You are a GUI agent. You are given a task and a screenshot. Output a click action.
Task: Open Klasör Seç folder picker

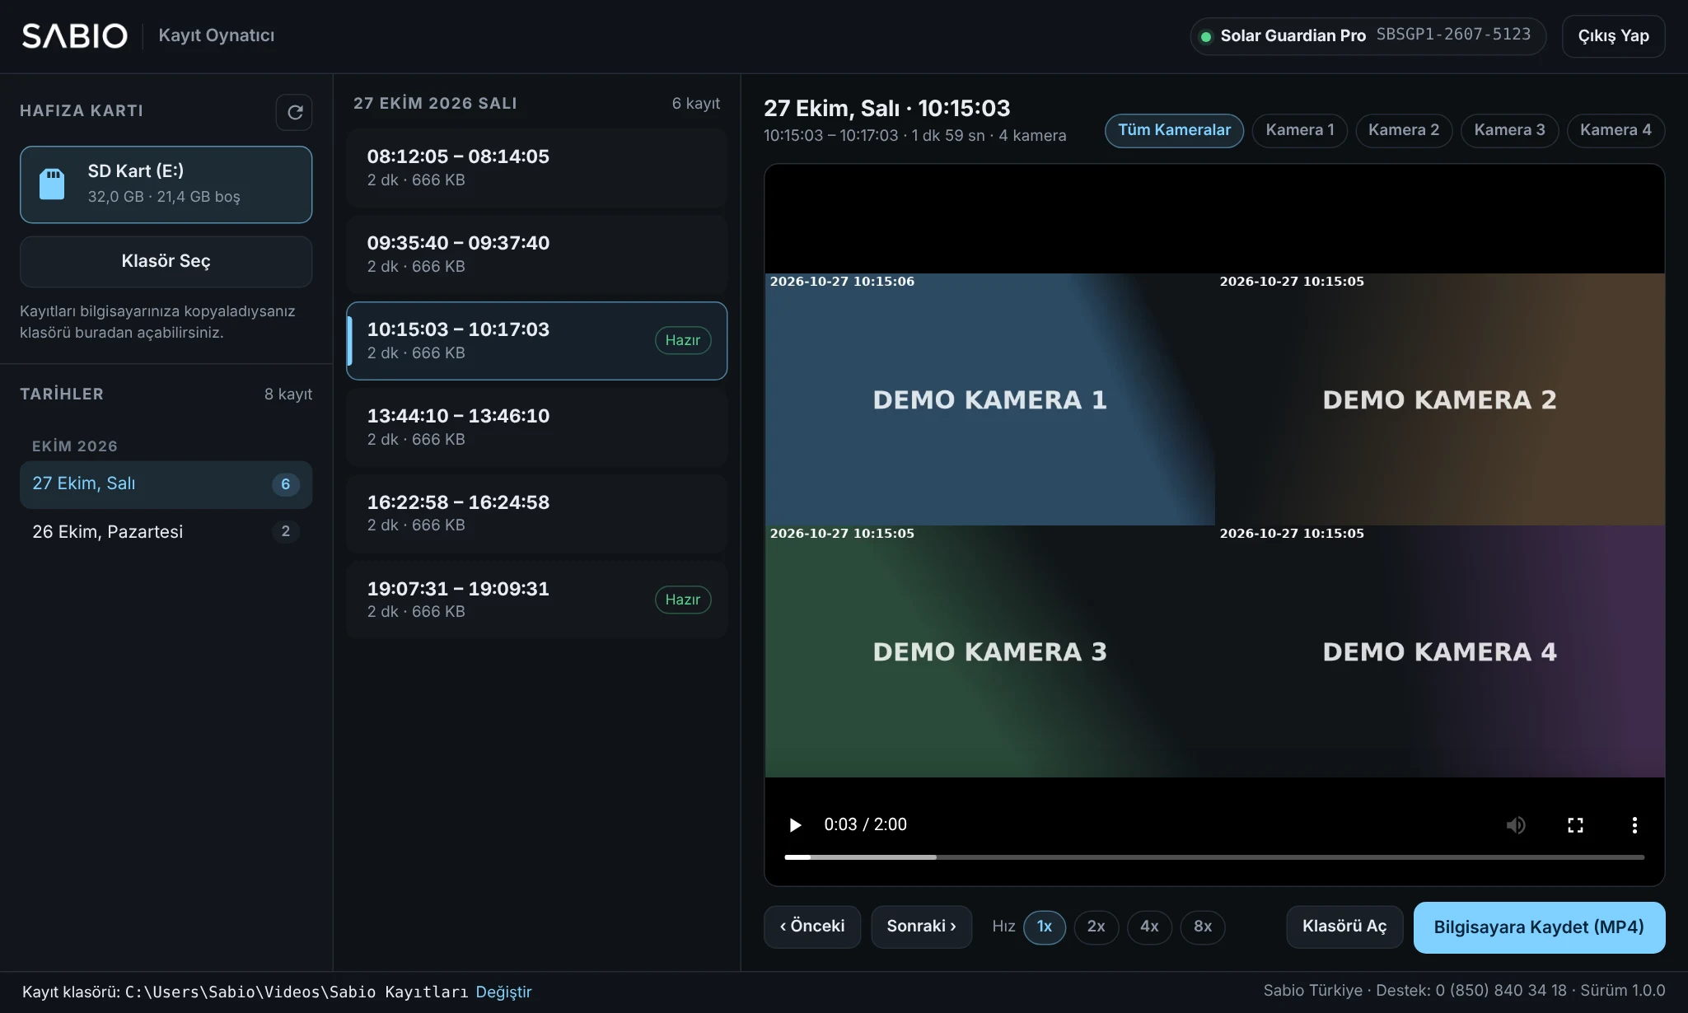(x=166, y=261)
